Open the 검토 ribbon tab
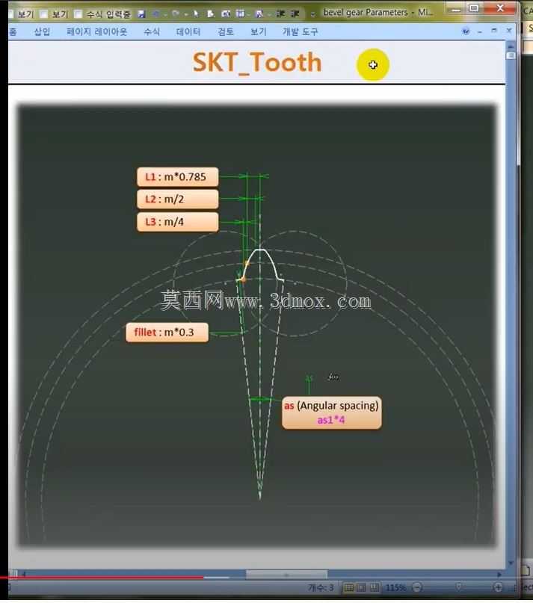Image resolution: width=533 pixels, height=603 pixels. click(226, 31)
